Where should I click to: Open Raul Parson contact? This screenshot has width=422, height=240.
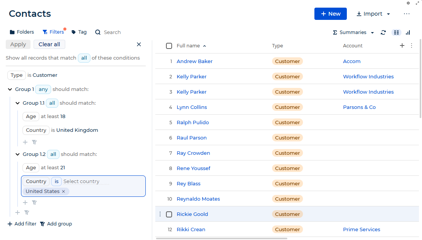pos(192,138)
